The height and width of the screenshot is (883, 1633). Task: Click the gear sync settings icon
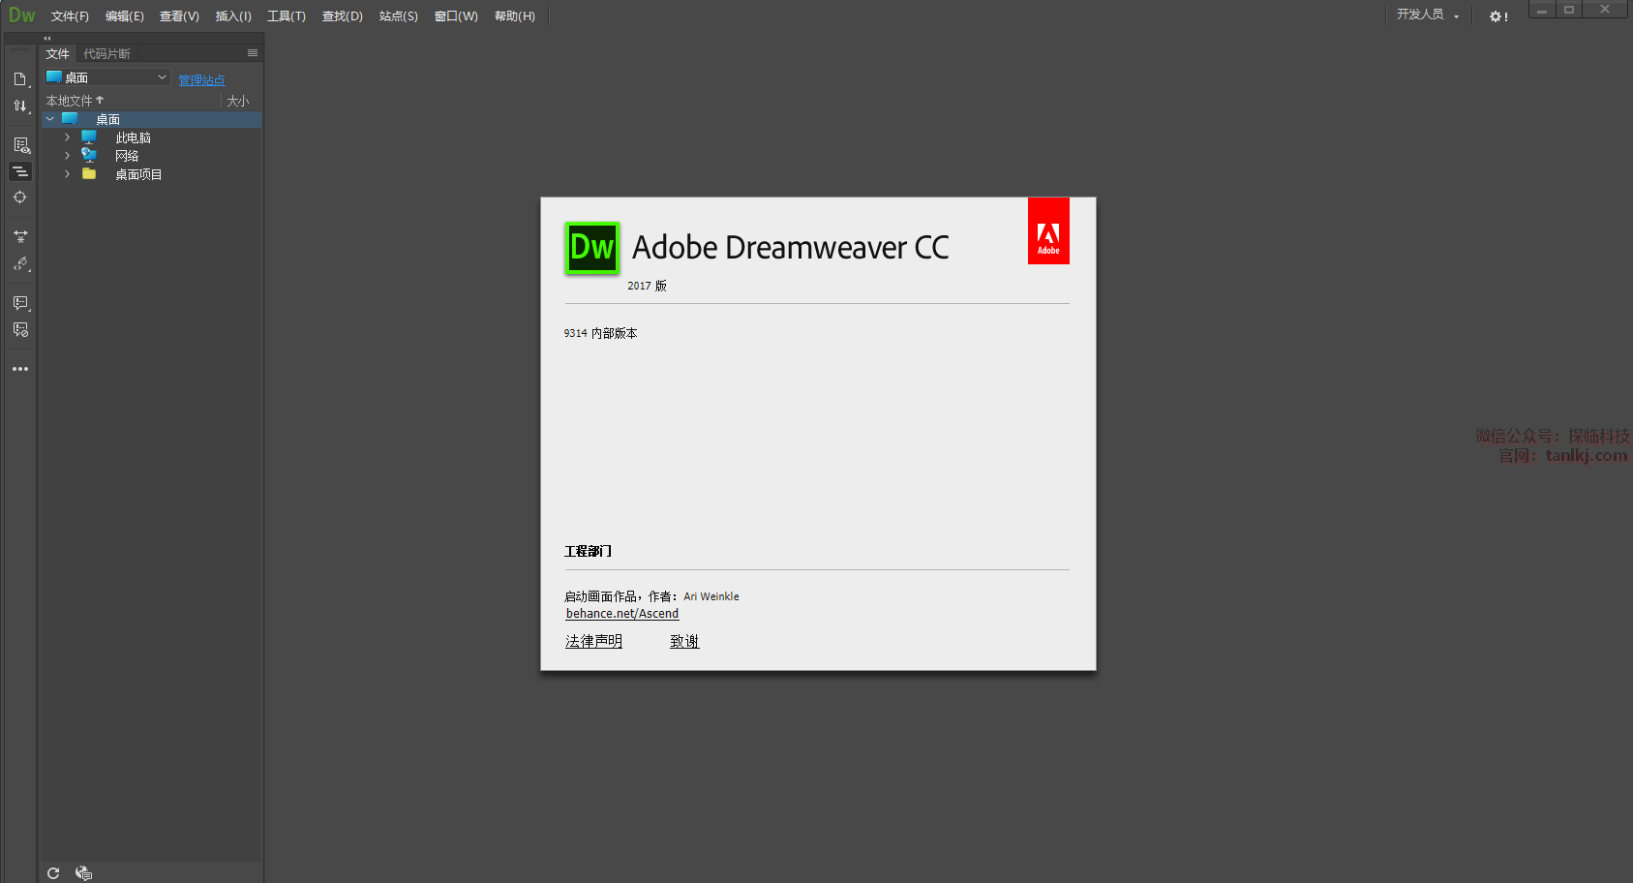pos(1498,16)
